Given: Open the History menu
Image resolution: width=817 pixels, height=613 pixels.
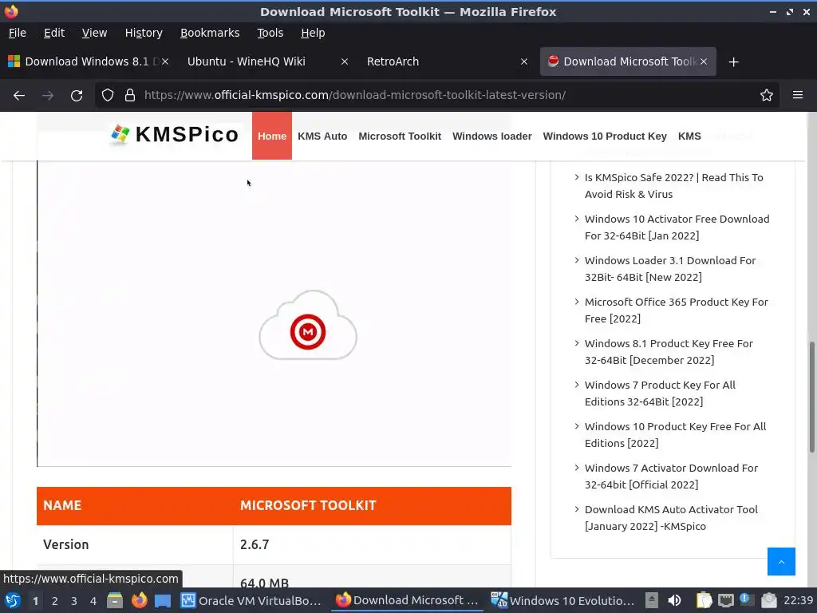Looking at the screenshot, I should click(144, 33).
